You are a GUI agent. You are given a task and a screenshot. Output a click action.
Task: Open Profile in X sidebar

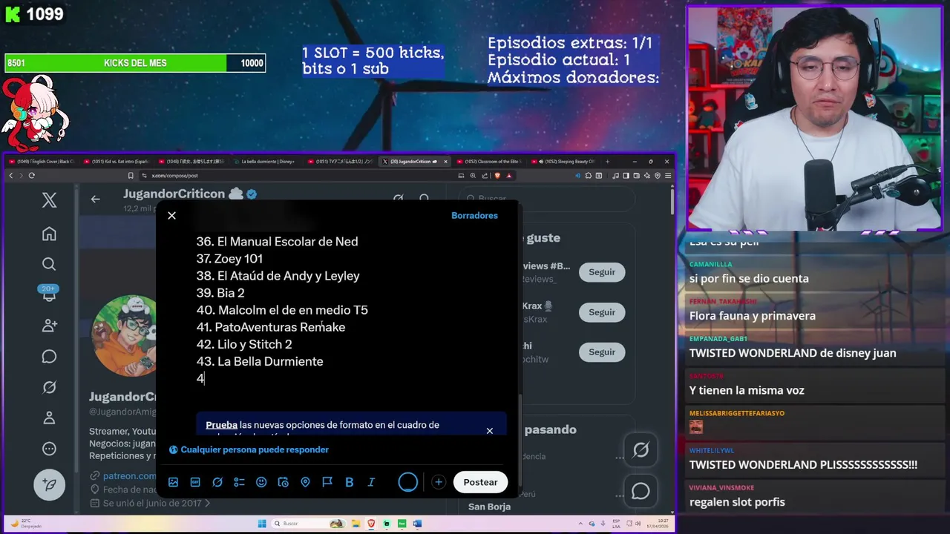[x=49, y=418]
